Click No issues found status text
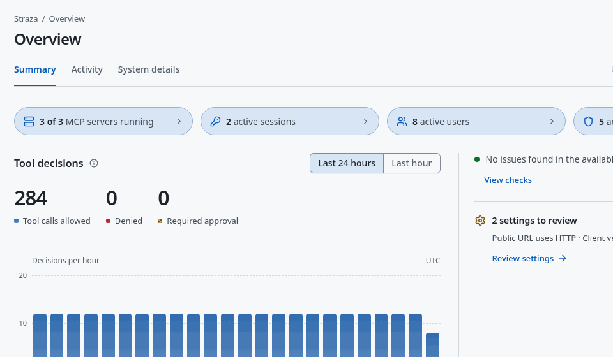This screenshot has width=613, height=357. 549,159
